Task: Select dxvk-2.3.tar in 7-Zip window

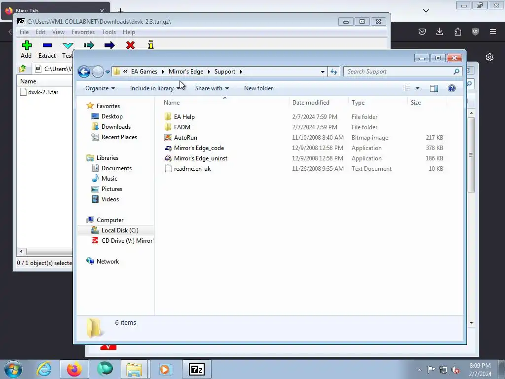Action: 39,92
